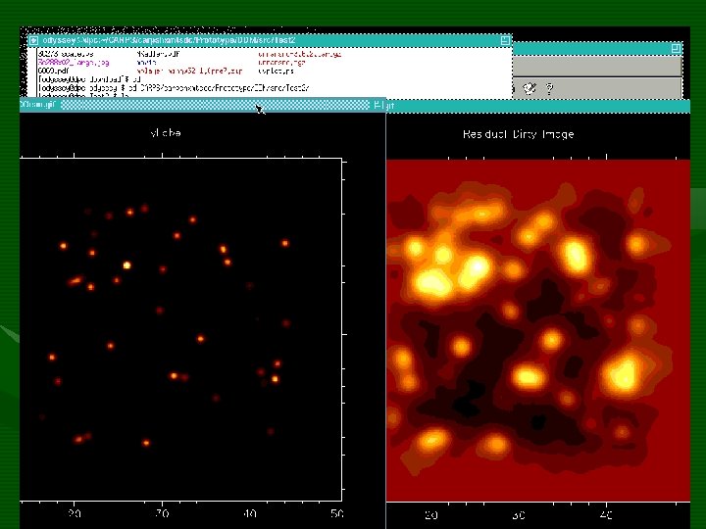Click the brightest point source in left image
This screenshot has width=706, height=529.
(x=126, y=264)
